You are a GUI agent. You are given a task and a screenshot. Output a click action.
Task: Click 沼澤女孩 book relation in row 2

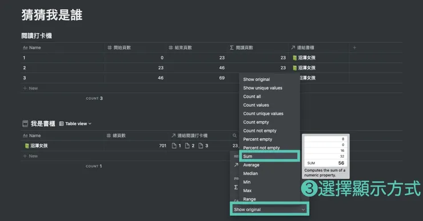(x=304, y=68)
